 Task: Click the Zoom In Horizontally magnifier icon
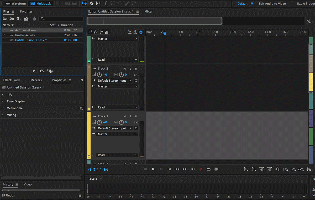(x=262, y=169)
